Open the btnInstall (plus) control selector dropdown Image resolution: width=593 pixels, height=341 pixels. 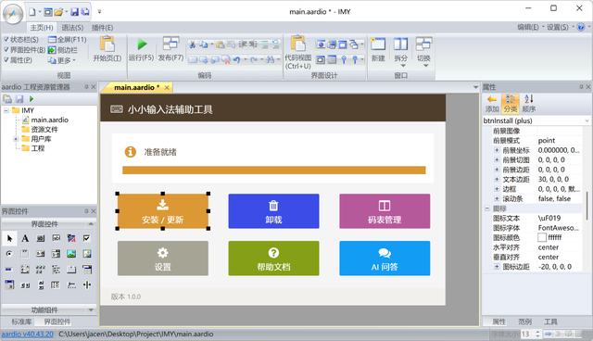(x=587, y=121)
